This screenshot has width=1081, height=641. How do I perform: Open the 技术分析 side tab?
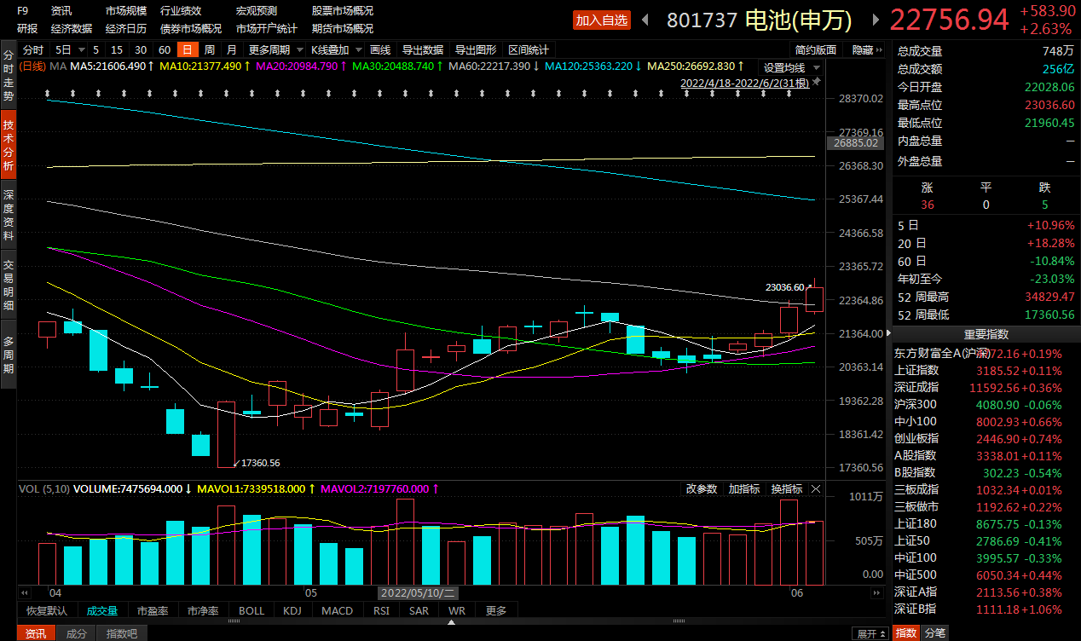(x=9, y=145)
